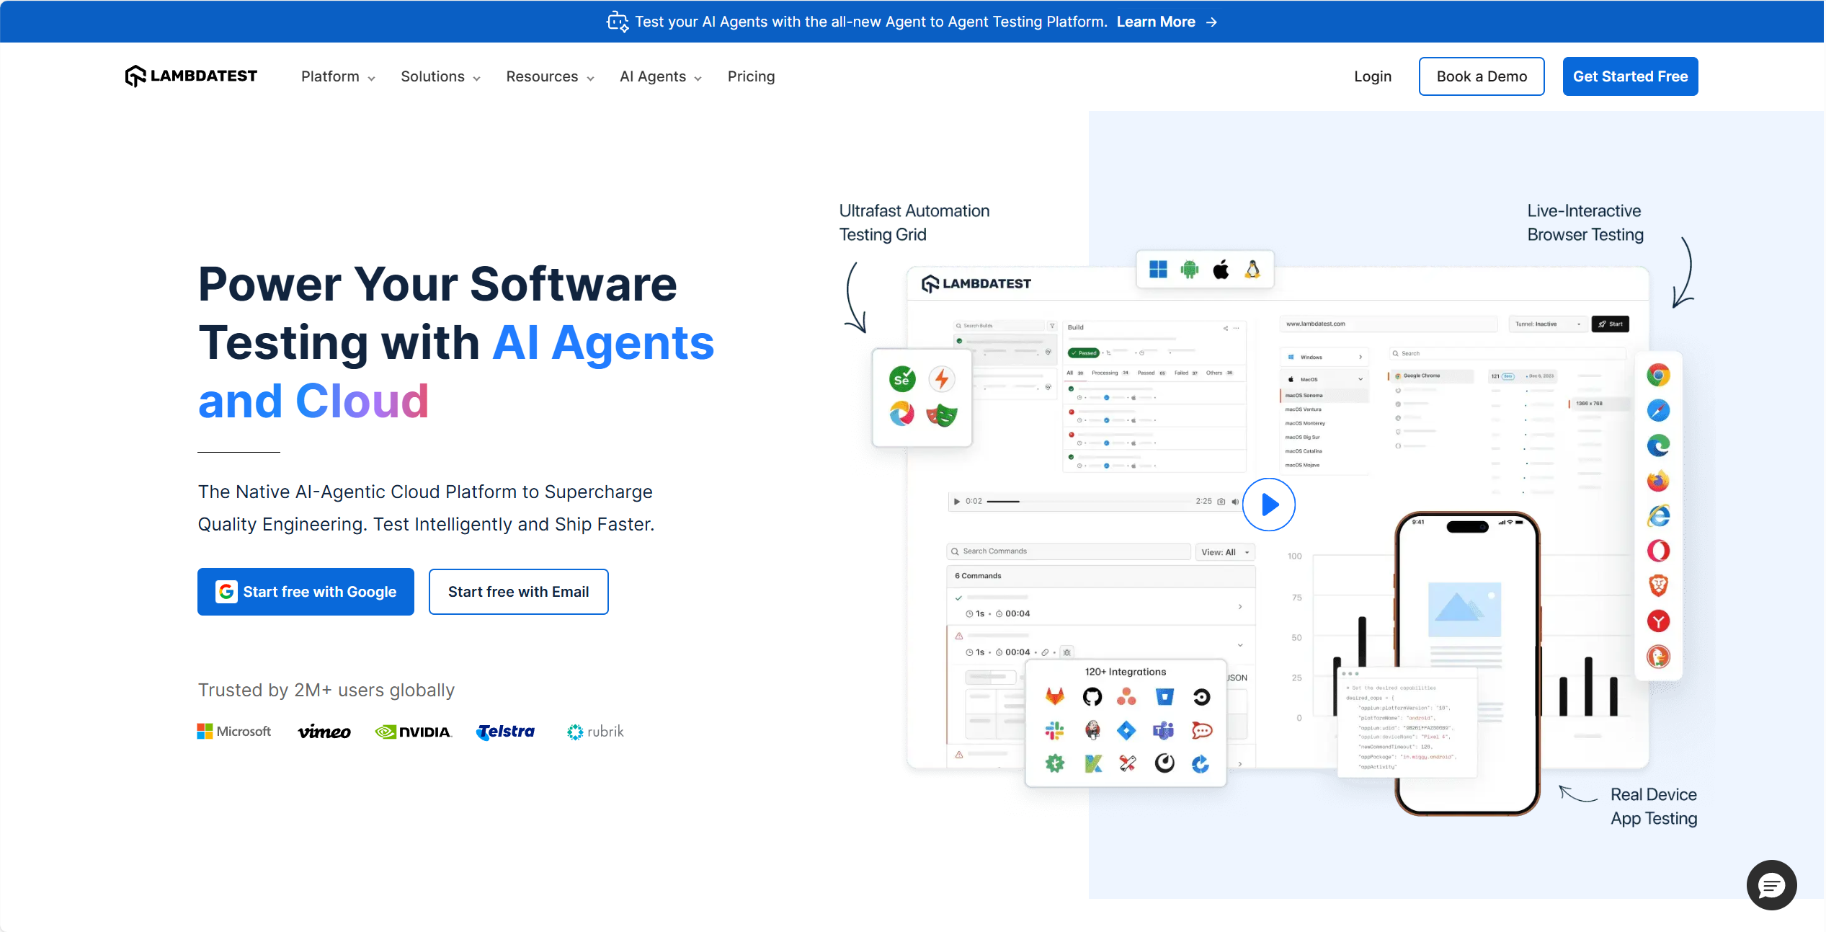Open the chat widget bubble icon
This screenshot has width=1826, height=932.
pyautogui.click(x=1771, y=884)
